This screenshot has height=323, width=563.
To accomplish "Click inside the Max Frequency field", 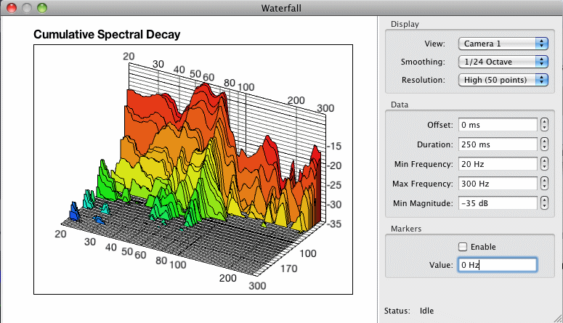I will tap(497, 183).
